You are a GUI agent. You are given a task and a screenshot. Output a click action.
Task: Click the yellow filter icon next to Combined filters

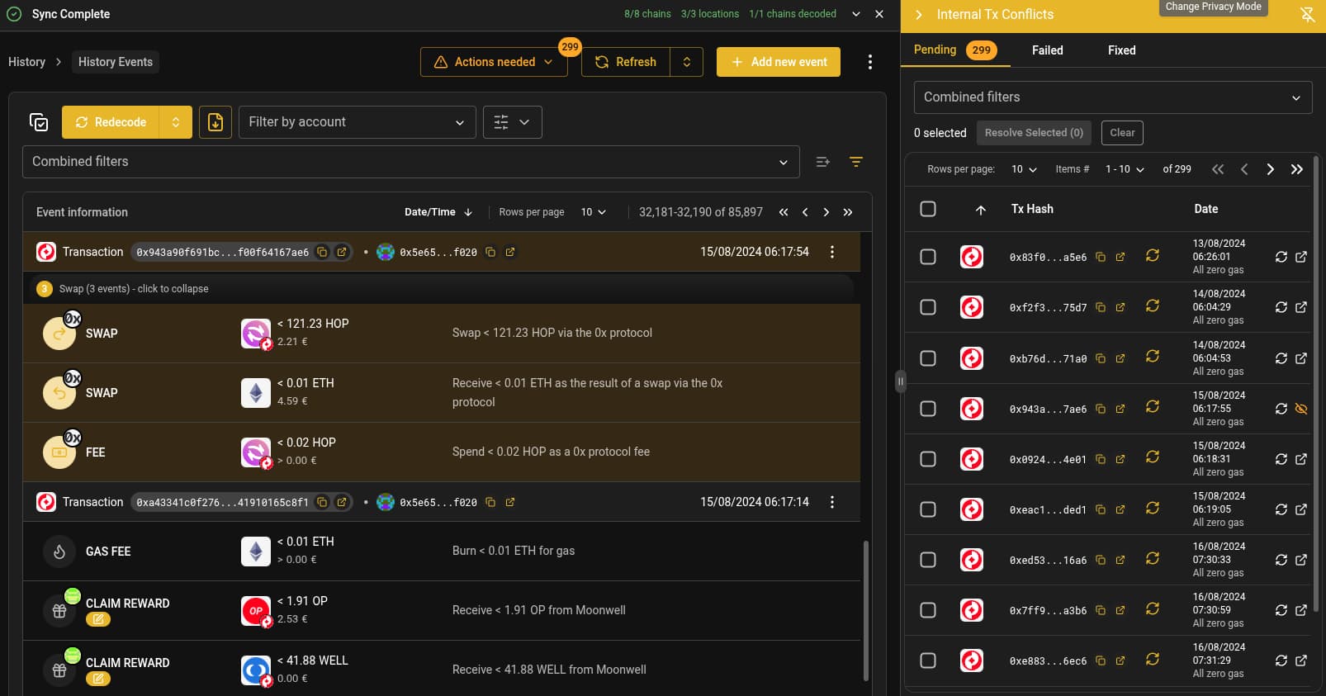[x=856, y=162]
